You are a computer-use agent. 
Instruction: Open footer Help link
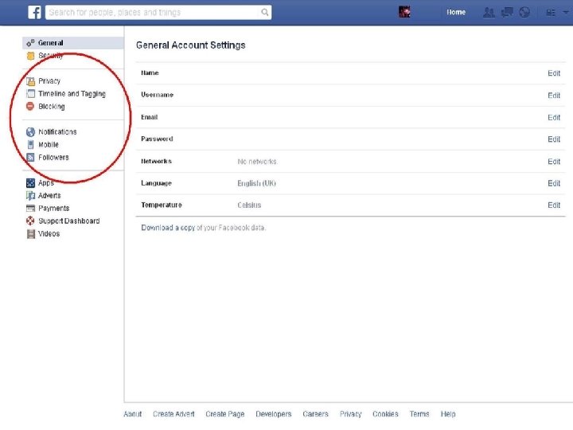(447, 414)
